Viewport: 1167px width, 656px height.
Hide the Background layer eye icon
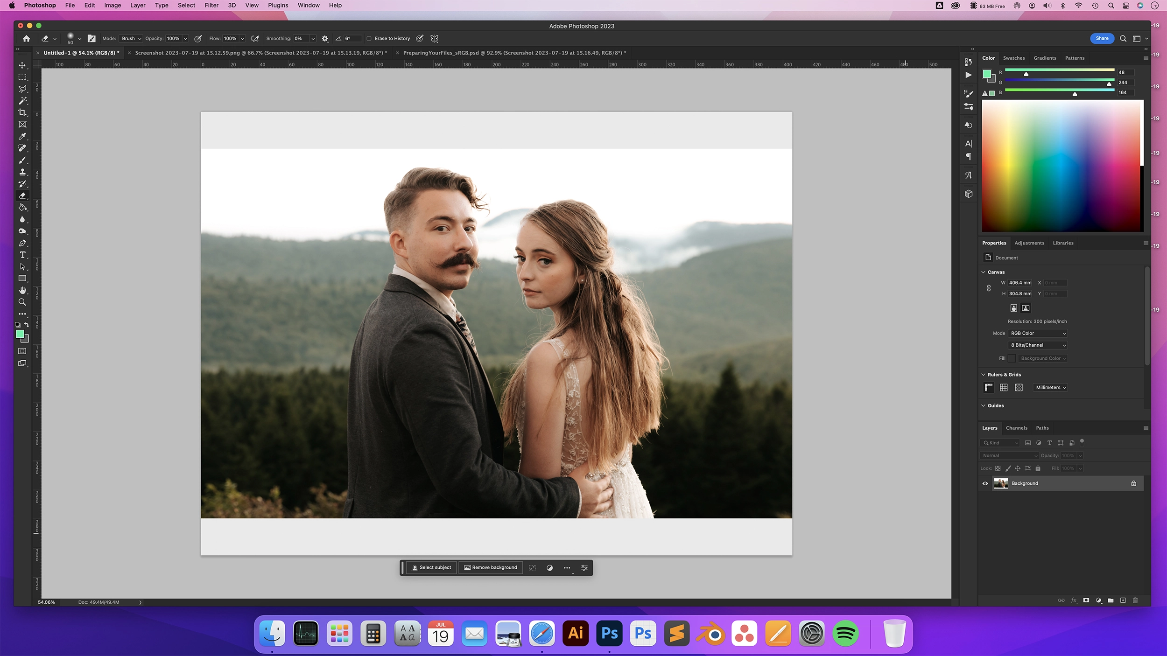tap(985, 483)
